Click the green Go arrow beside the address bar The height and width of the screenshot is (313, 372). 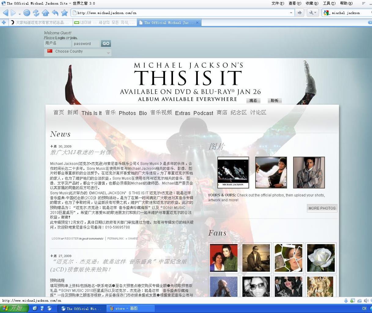pos(300,13)
